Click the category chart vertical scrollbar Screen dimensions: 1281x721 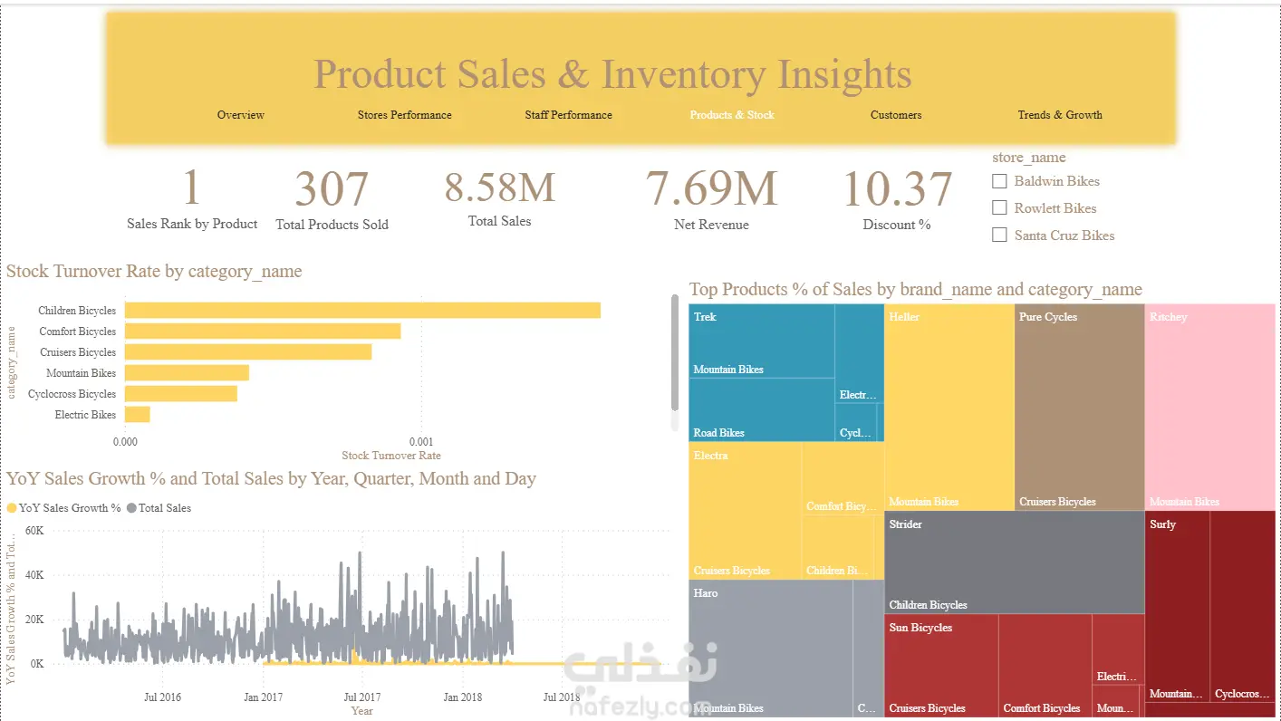pos(674,353)
